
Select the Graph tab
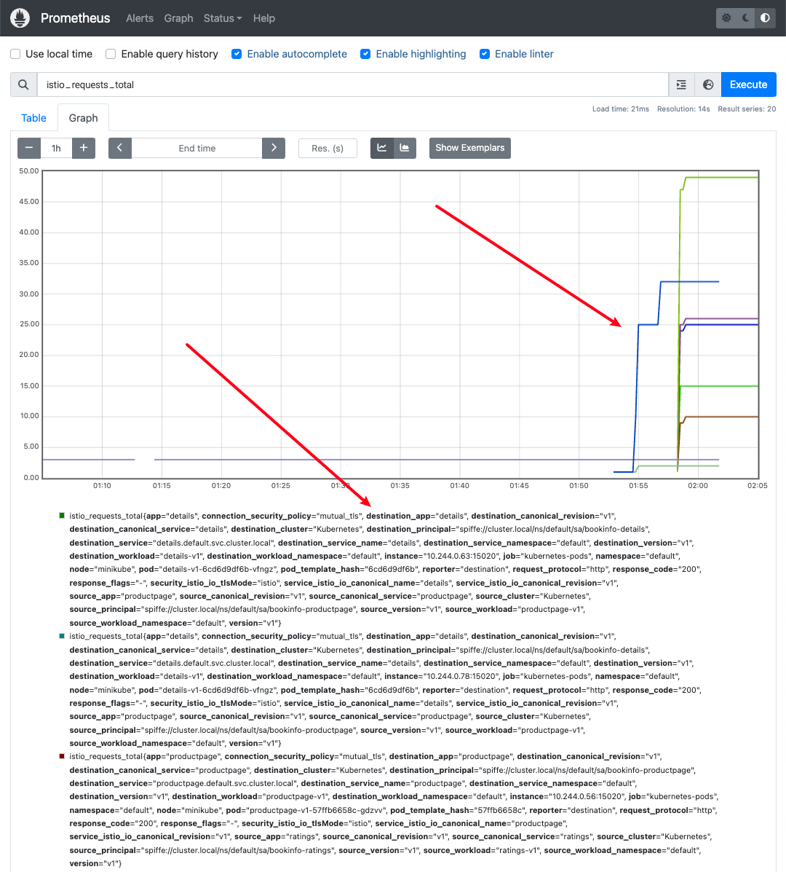[x=83, y=118]
